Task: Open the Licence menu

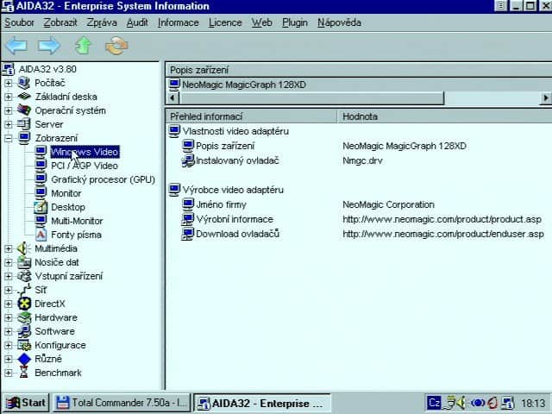Action: (225, 23)
